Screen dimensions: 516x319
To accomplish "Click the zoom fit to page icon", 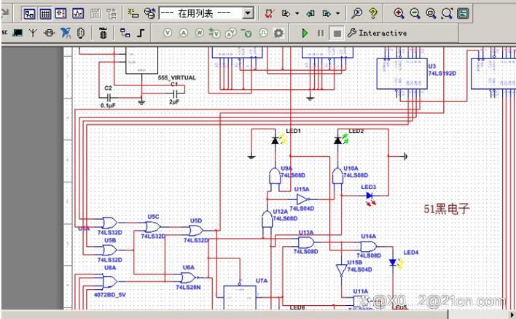I will (x=447, y=13).
